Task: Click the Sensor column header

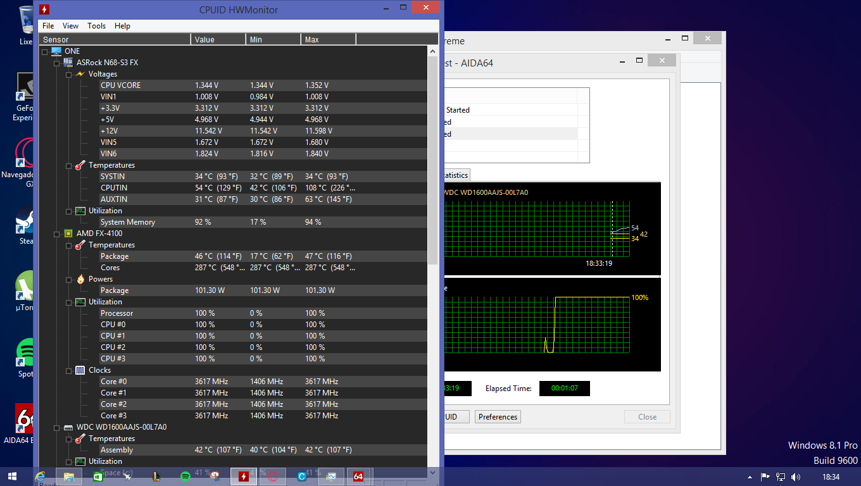Action: click(x=115, y=39)
